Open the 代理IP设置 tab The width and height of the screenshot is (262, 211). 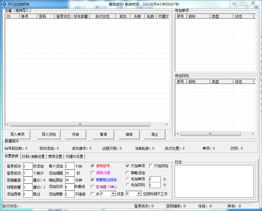coord(74,157)
